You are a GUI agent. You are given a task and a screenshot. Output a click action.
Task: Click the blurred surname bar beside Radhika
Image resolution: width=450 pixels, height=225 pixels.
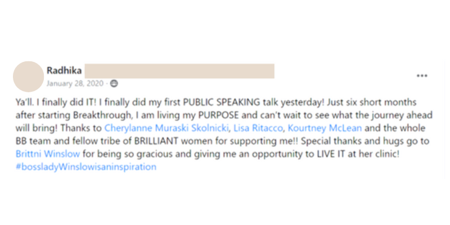tap(179, 71)
